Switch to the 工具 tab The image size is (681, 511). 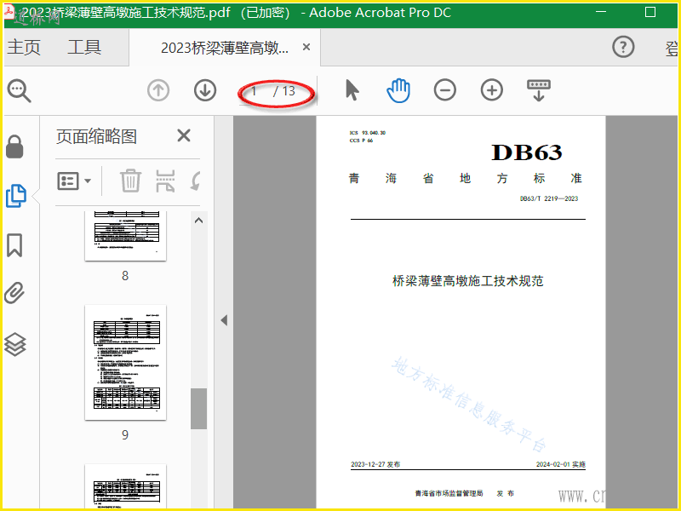click(84, 47)
